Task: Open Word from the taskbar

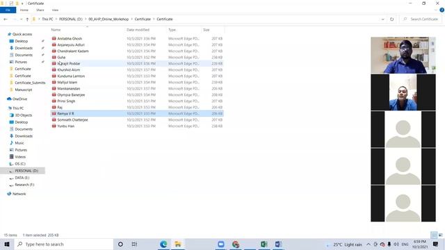Action: pos(278,244)
